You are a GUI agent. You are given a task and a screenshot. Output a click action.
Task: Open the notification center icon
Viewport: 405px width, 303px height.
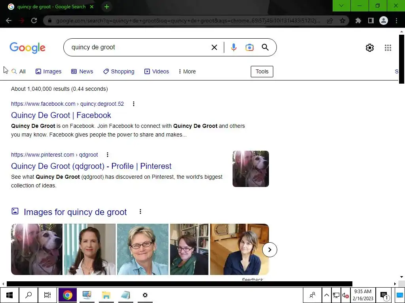coord(384,296)
